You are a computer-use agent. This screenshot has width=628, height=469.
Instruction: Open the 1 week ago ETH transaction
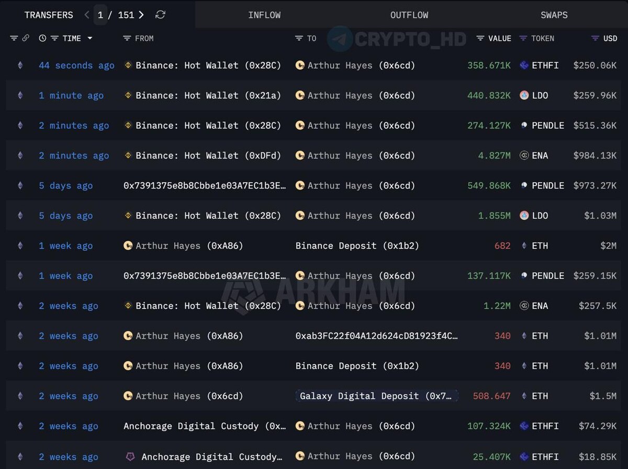pyautogui.click(x=65, y=245)
